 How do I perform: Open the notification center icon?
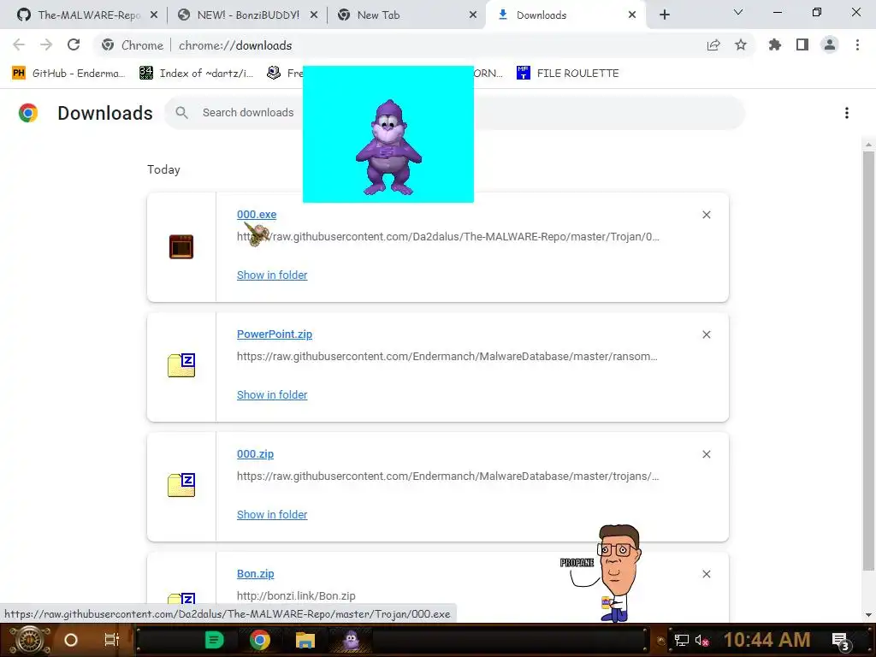[x=842, y=642]
